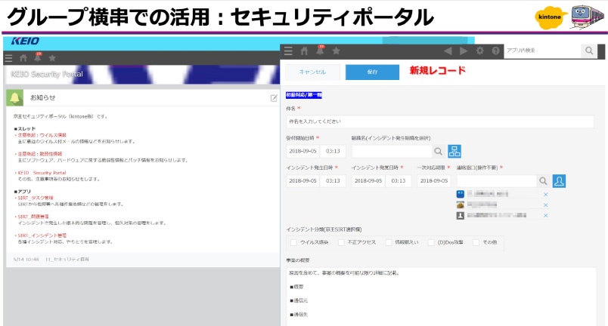Click search magnifier next to アプリ内検索 box
The height and width of the screenshot is (326, 608).
(x=588, y=51)
